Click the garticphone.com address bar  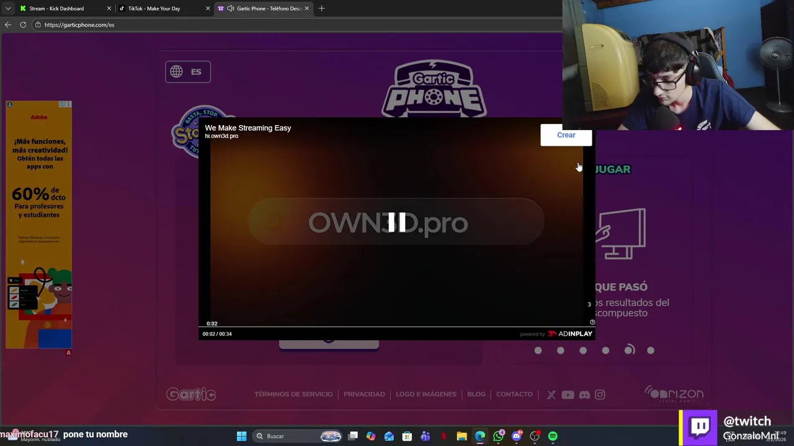point(298,25)
